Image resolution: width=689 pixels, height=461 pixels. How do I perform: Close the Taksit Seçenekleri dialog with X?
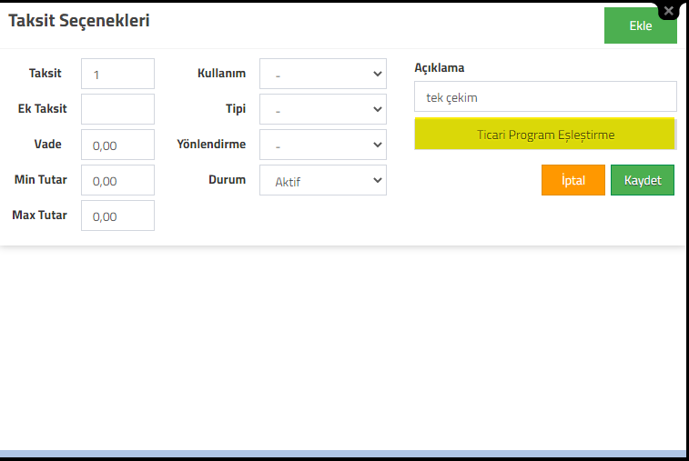click(x=669, y=11)
